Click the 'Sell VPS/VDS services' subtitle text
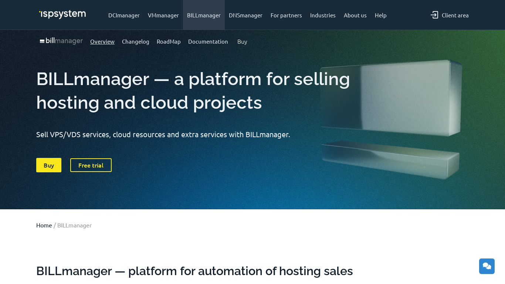Screen dimensions: 505x284 tap(163, 135)
